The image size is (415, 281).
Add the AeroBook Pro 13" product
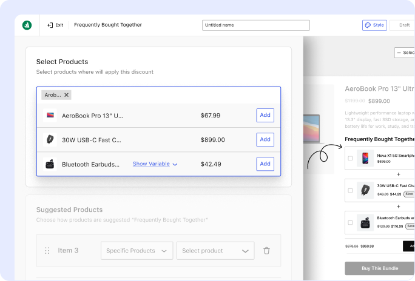pyautogui.click(x=265, y=115)
